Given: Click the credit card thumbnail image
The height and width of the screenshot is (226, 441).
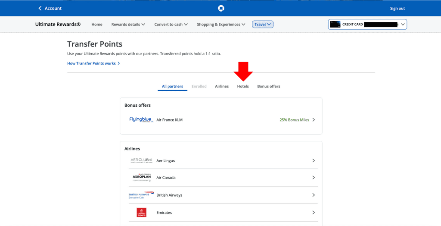Looking at the screenshot, I should click(335, 25).
